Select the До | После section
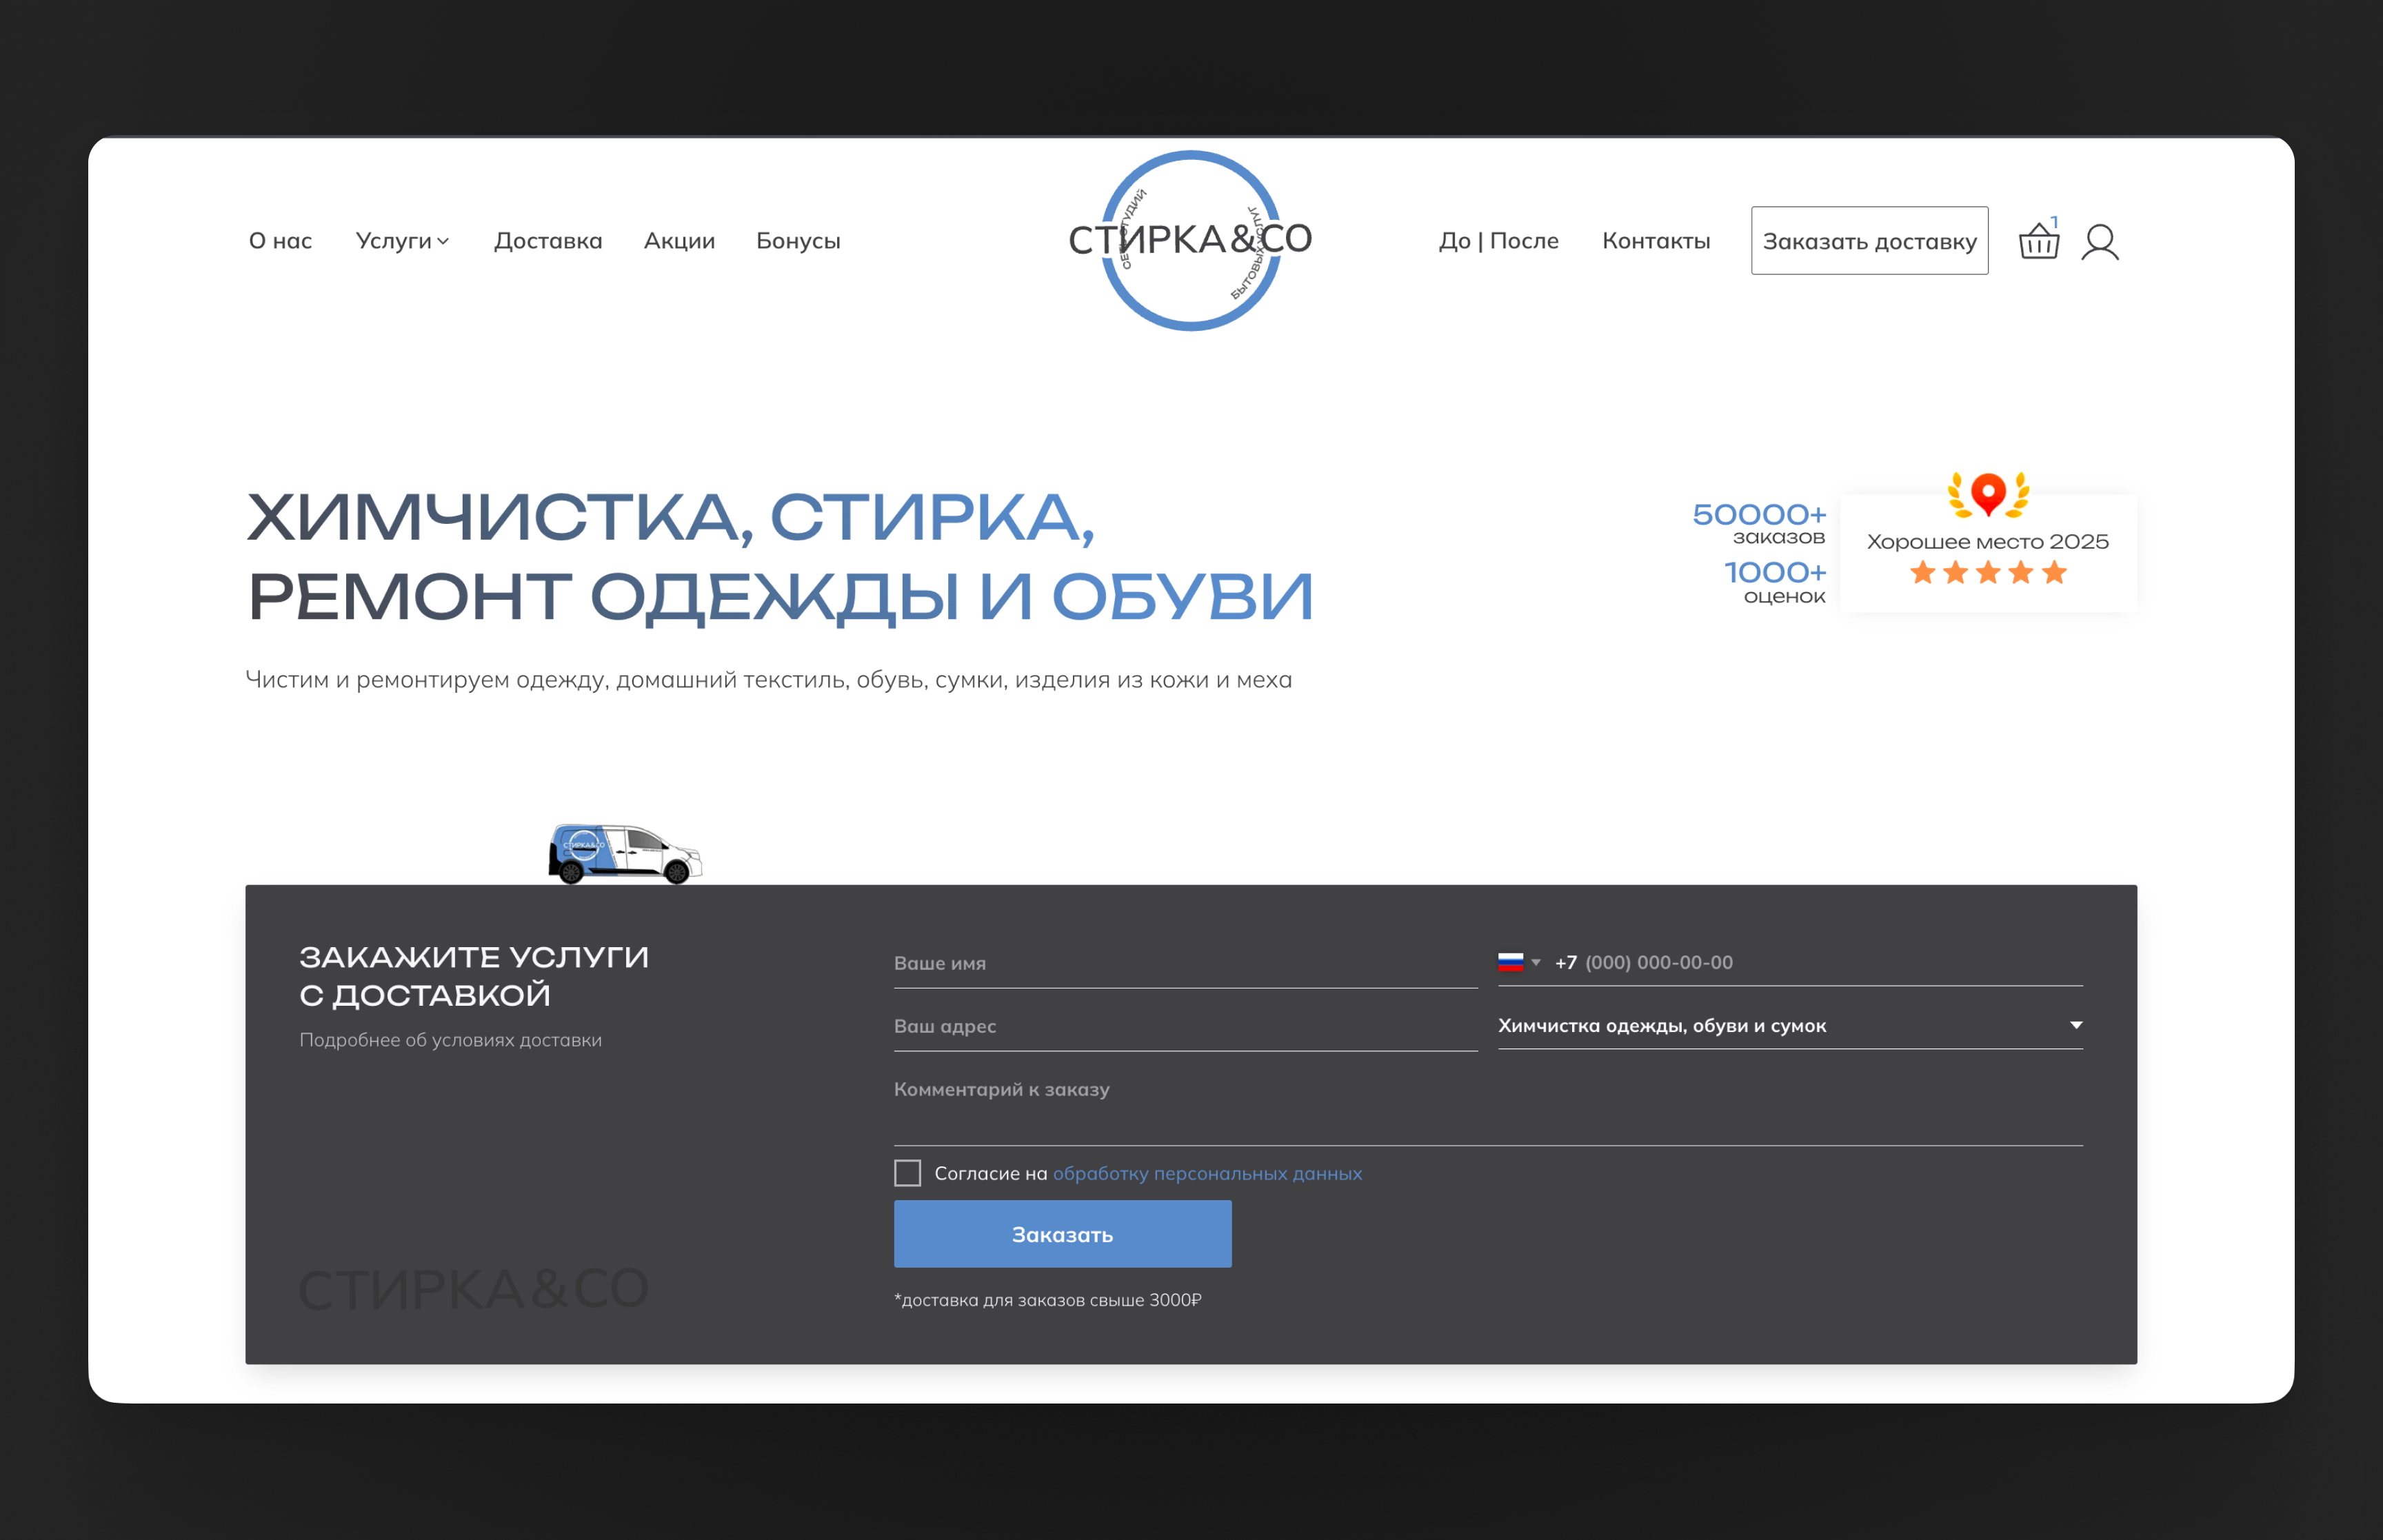2383x1540 pixels. tap(1498, 241)
